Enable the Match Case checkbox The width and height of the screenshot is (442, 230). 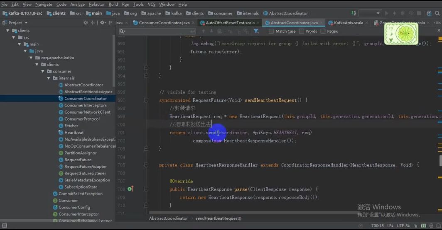coord(271,31)
